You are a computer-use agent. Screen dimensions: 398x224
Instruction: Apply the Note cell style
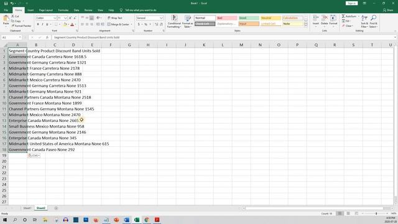[293, 24]
